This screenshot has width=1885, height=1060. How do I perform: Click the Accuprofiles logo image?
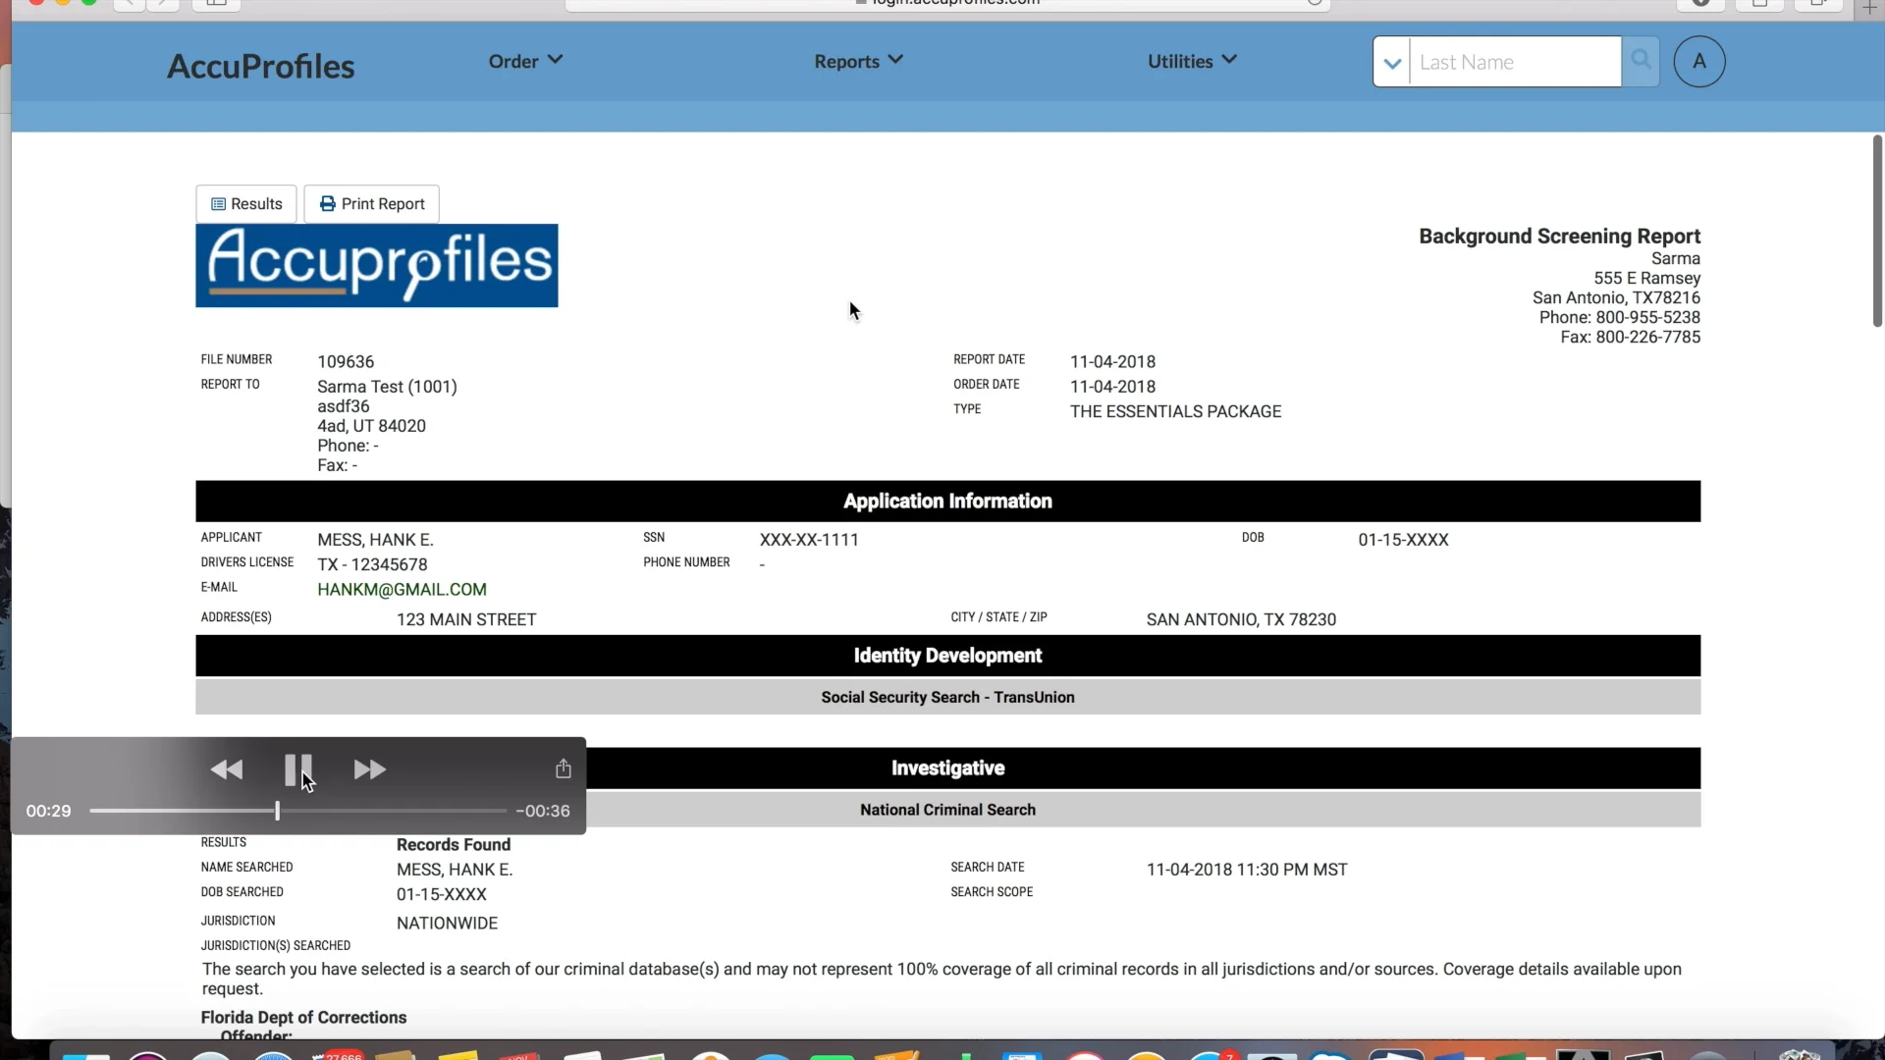[x=376, y=265]
